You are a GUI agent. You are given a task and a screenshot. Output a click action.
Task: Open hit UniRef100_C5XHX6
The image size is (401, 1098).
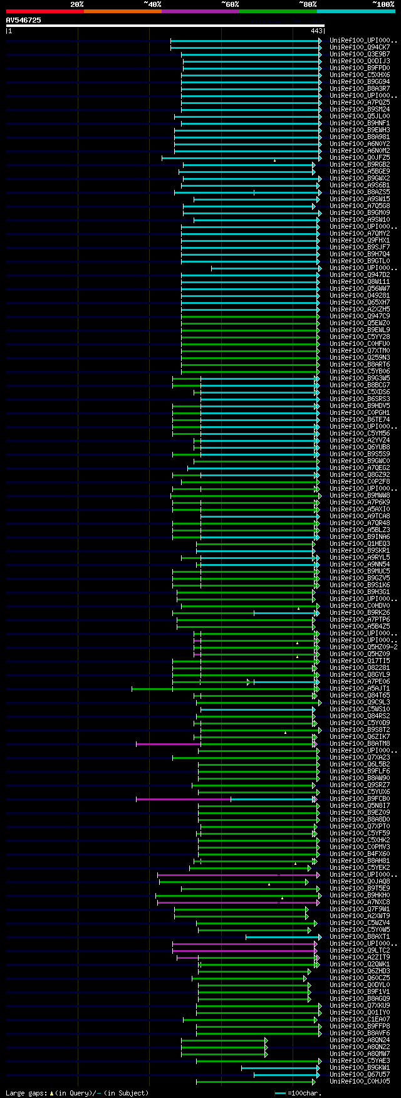[360, 75]
